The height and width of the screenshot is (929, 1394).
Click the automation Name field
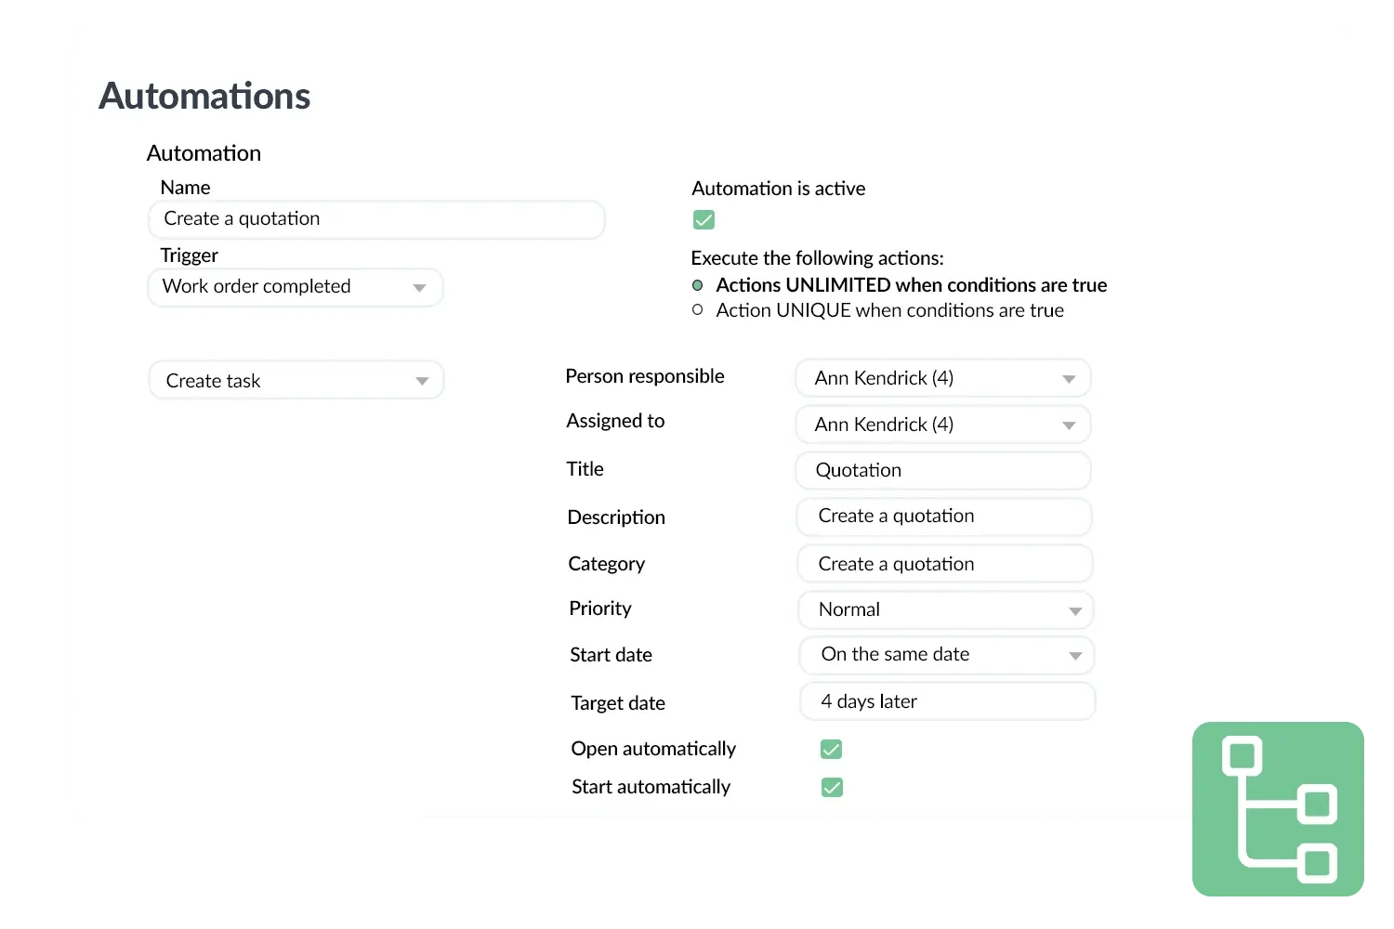coord(375,219)
